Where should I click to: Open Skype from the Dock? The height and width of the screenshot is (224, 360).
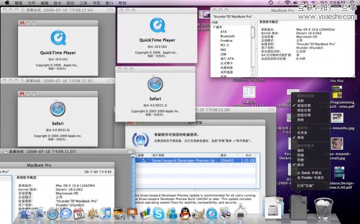click(158, 213)
